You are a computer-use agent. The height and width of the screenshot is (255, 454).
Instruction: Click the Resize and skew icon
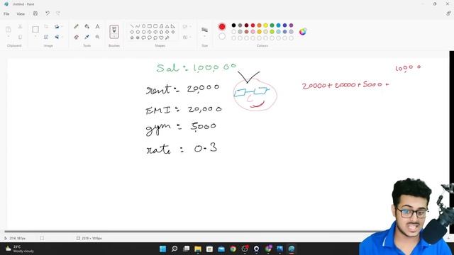[46, 37]
